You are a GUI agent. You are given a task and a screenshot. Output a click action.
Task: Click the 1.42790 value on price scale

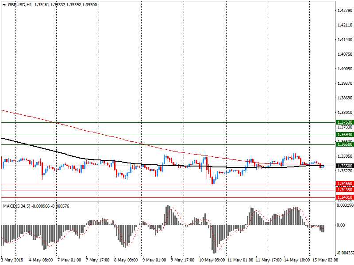[344, 10]
